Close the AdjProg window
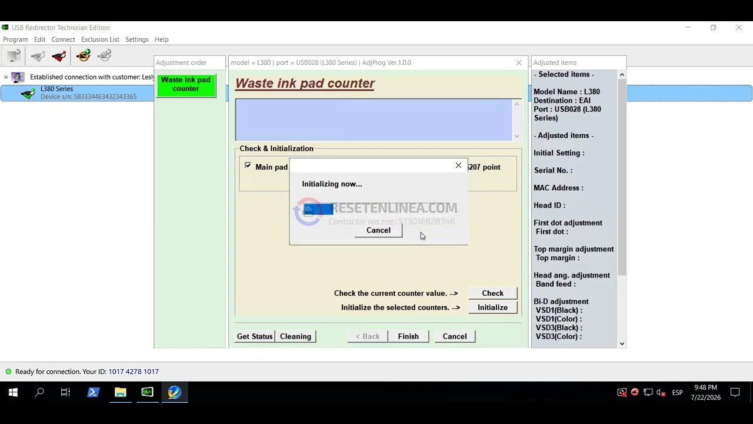 519,62
